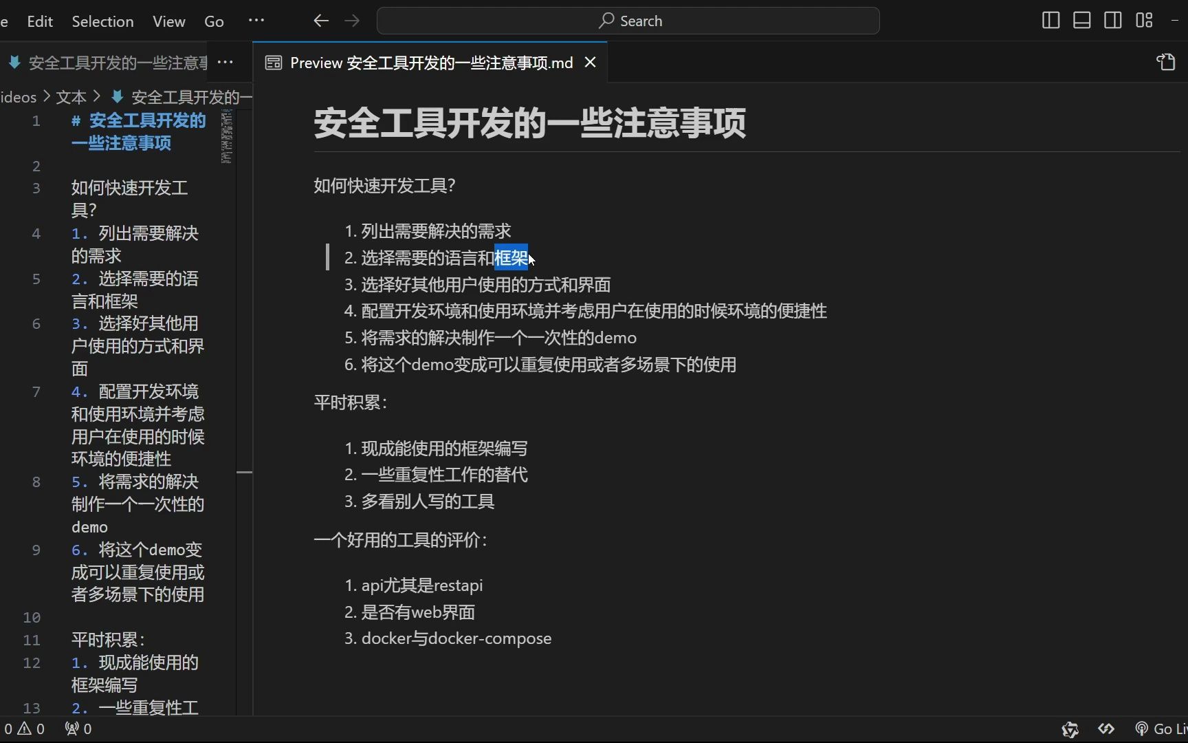
Task: Click the code-link status bar icon
Action: pyautogui.click(x=1106, y=729)
